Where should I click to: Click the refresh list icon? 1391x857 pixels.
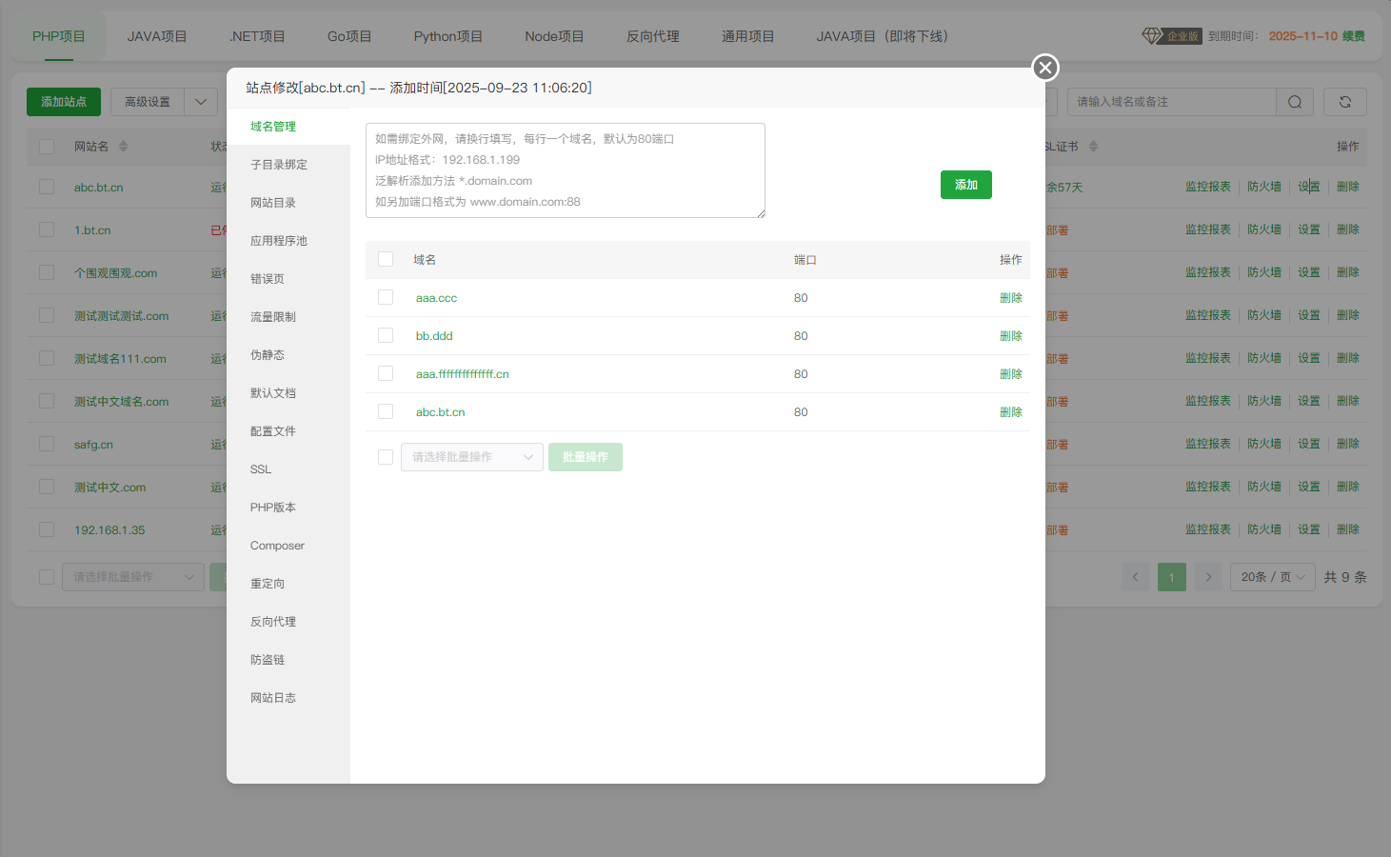click(1344, 102)
